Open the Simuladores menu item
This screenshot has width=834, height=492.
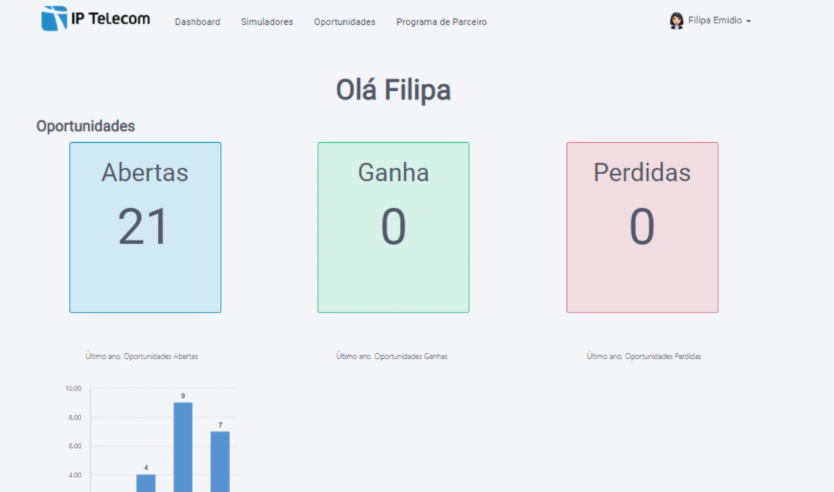[266, 22]
